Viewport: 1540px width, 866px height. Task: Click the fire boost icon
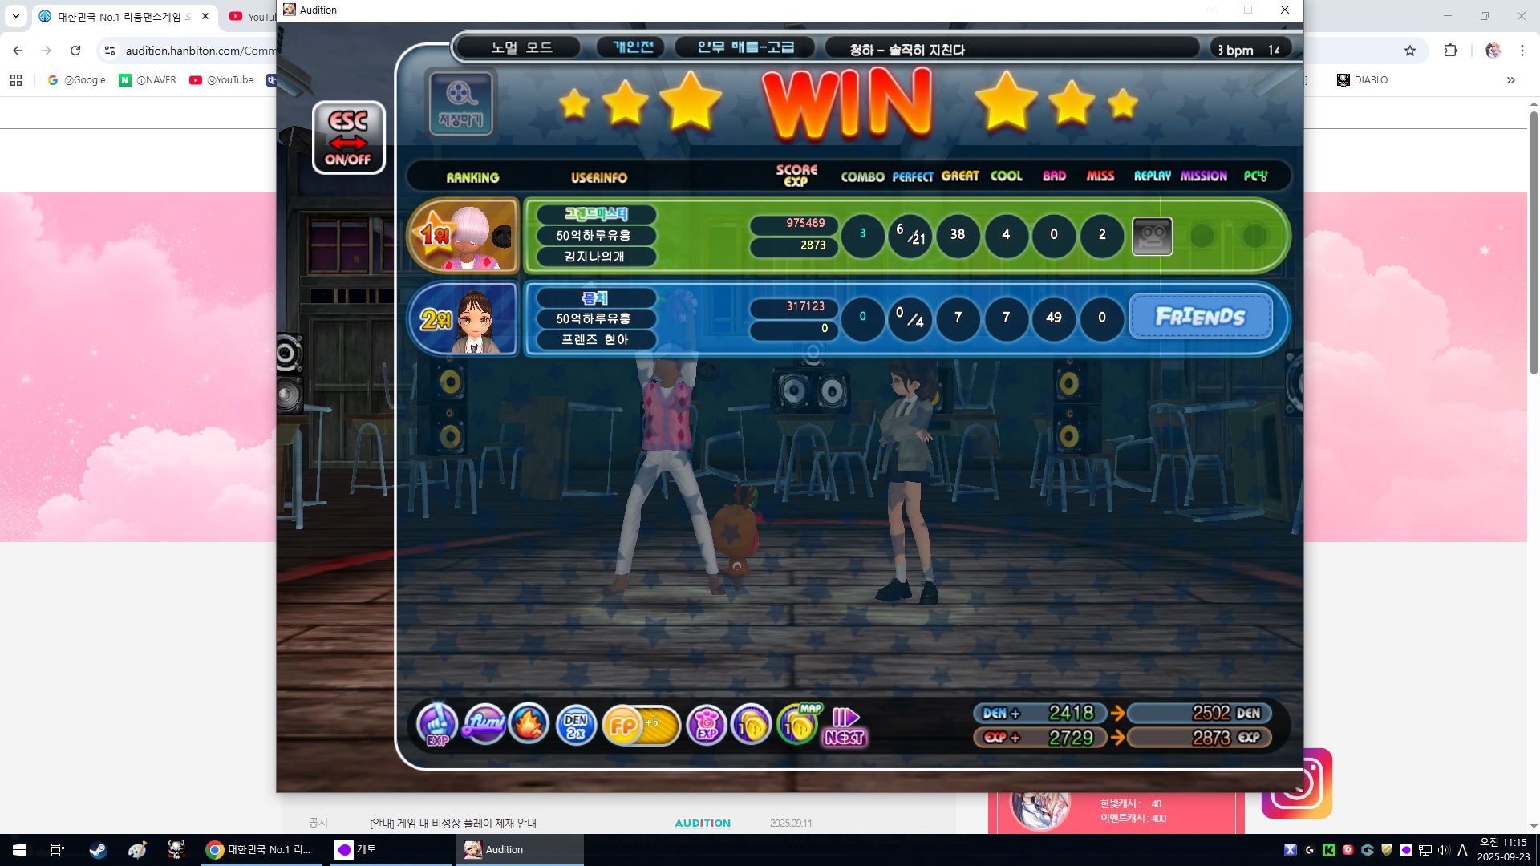529,725
